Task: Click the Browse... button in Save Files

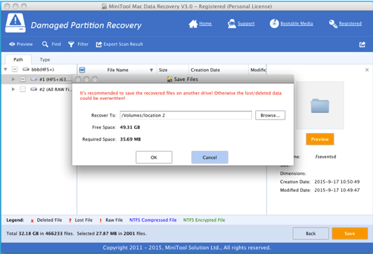Action: 270,115
